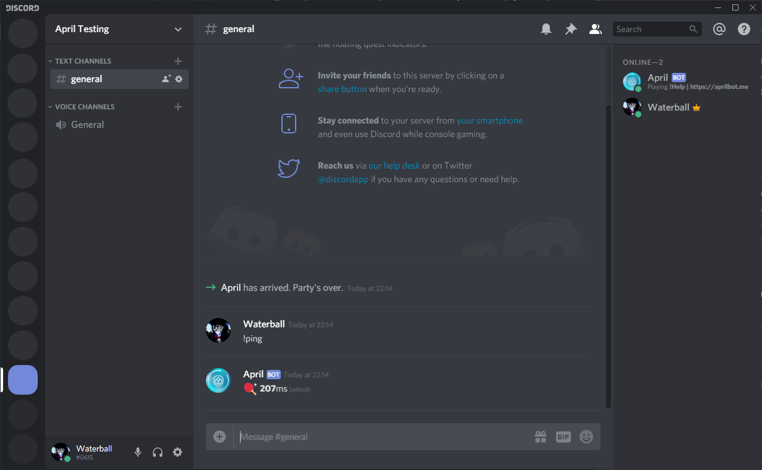Toggle member list visibility icon
This screenshot has height=470, width=762.
point(595,29)
